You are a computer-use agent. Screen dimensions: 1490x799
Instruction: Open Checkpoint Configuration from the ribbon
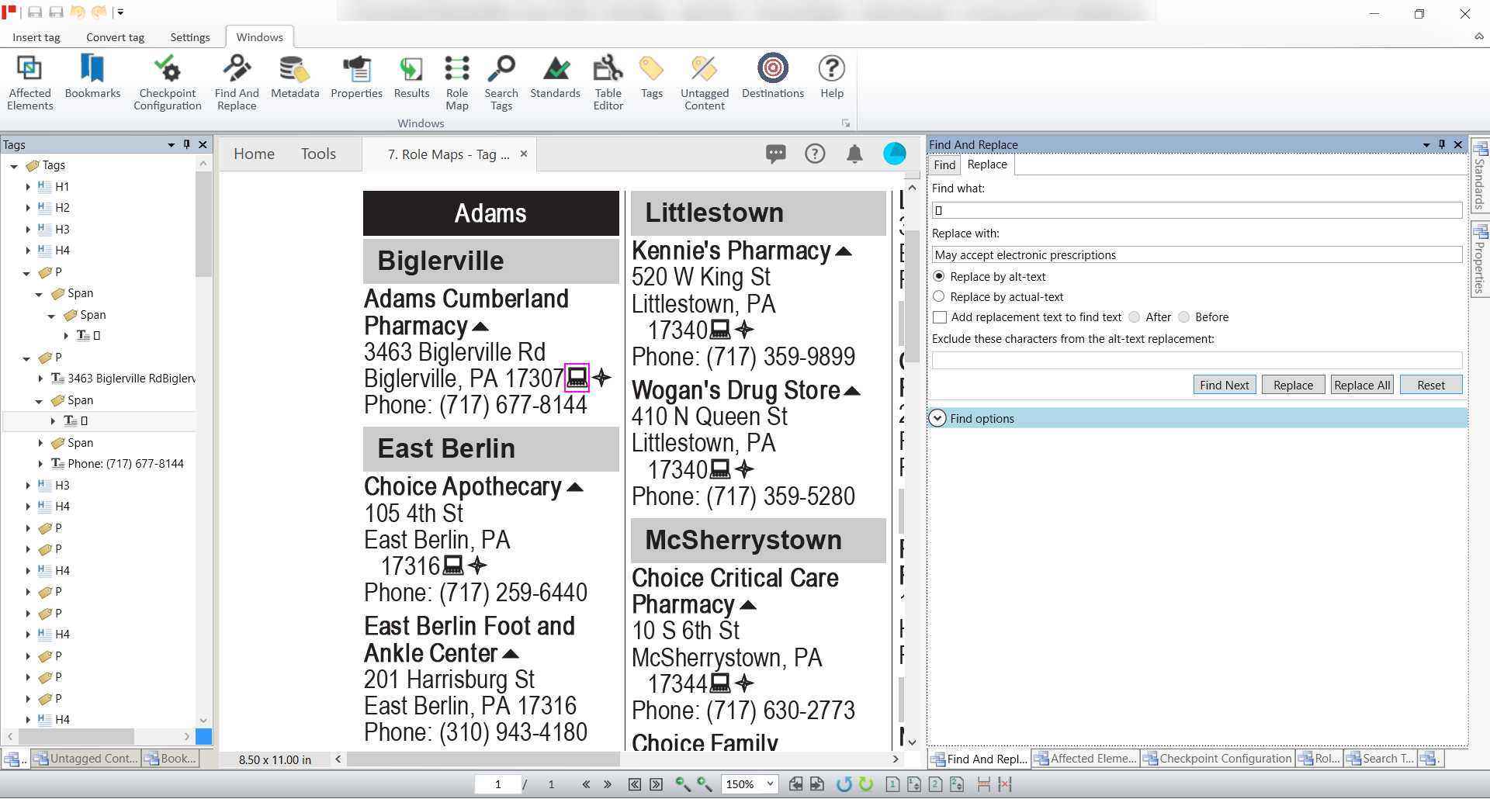[167, 82]
